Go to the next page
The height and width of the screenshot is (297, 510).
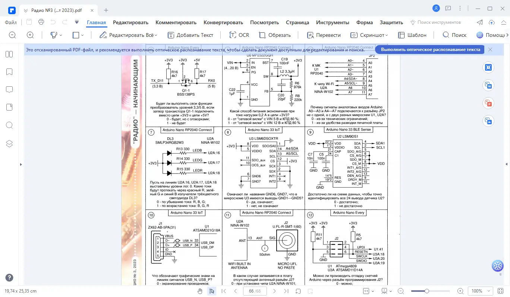(274, 291)
